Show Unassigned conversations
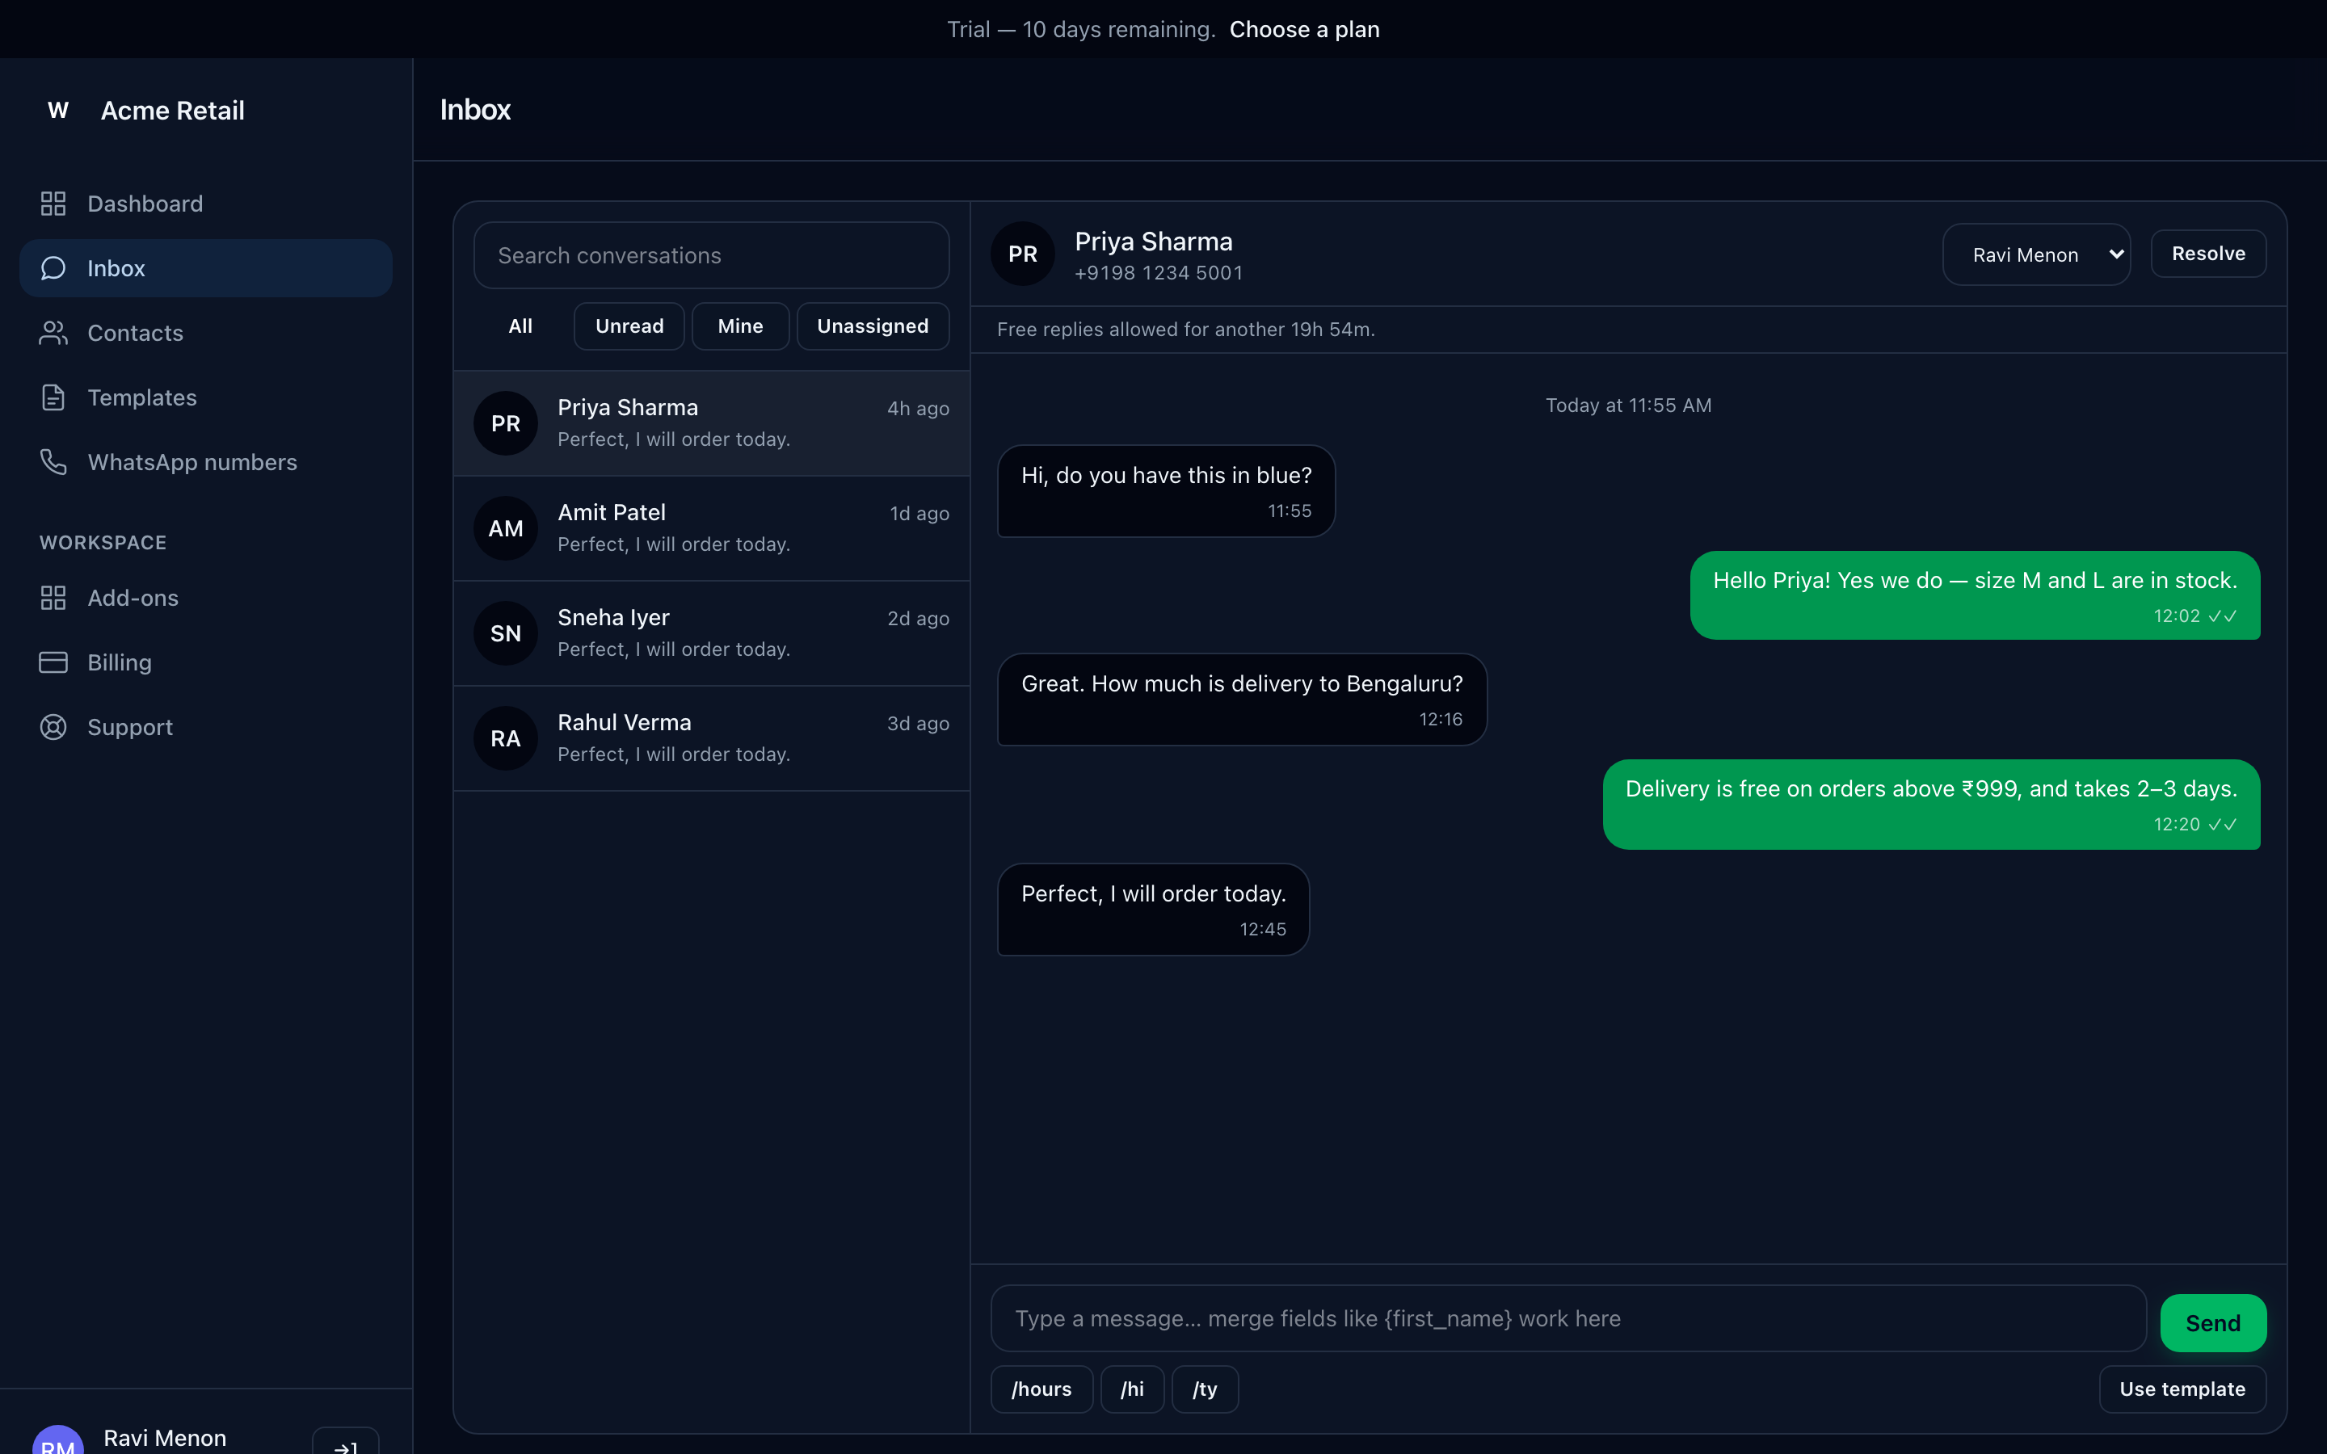 [873, 326]
